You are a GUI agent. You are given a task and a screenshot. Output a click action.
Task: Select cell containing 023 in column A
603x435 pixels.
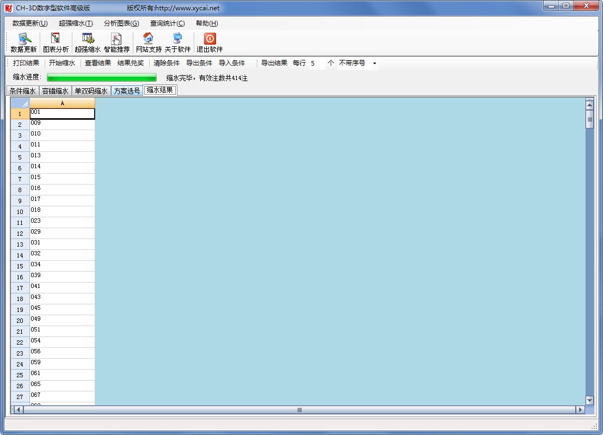click(62, 222)
